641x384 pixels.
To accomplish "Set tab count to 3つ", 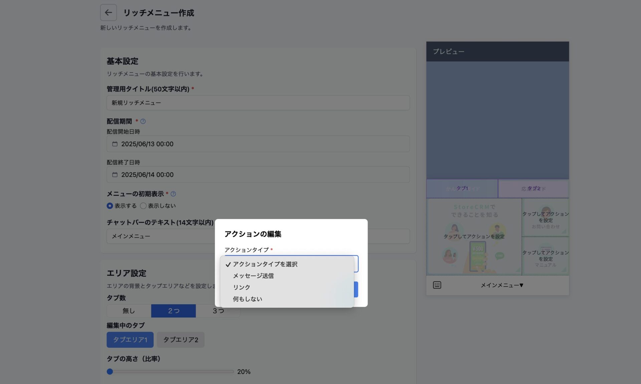I will tap(218, 311).
